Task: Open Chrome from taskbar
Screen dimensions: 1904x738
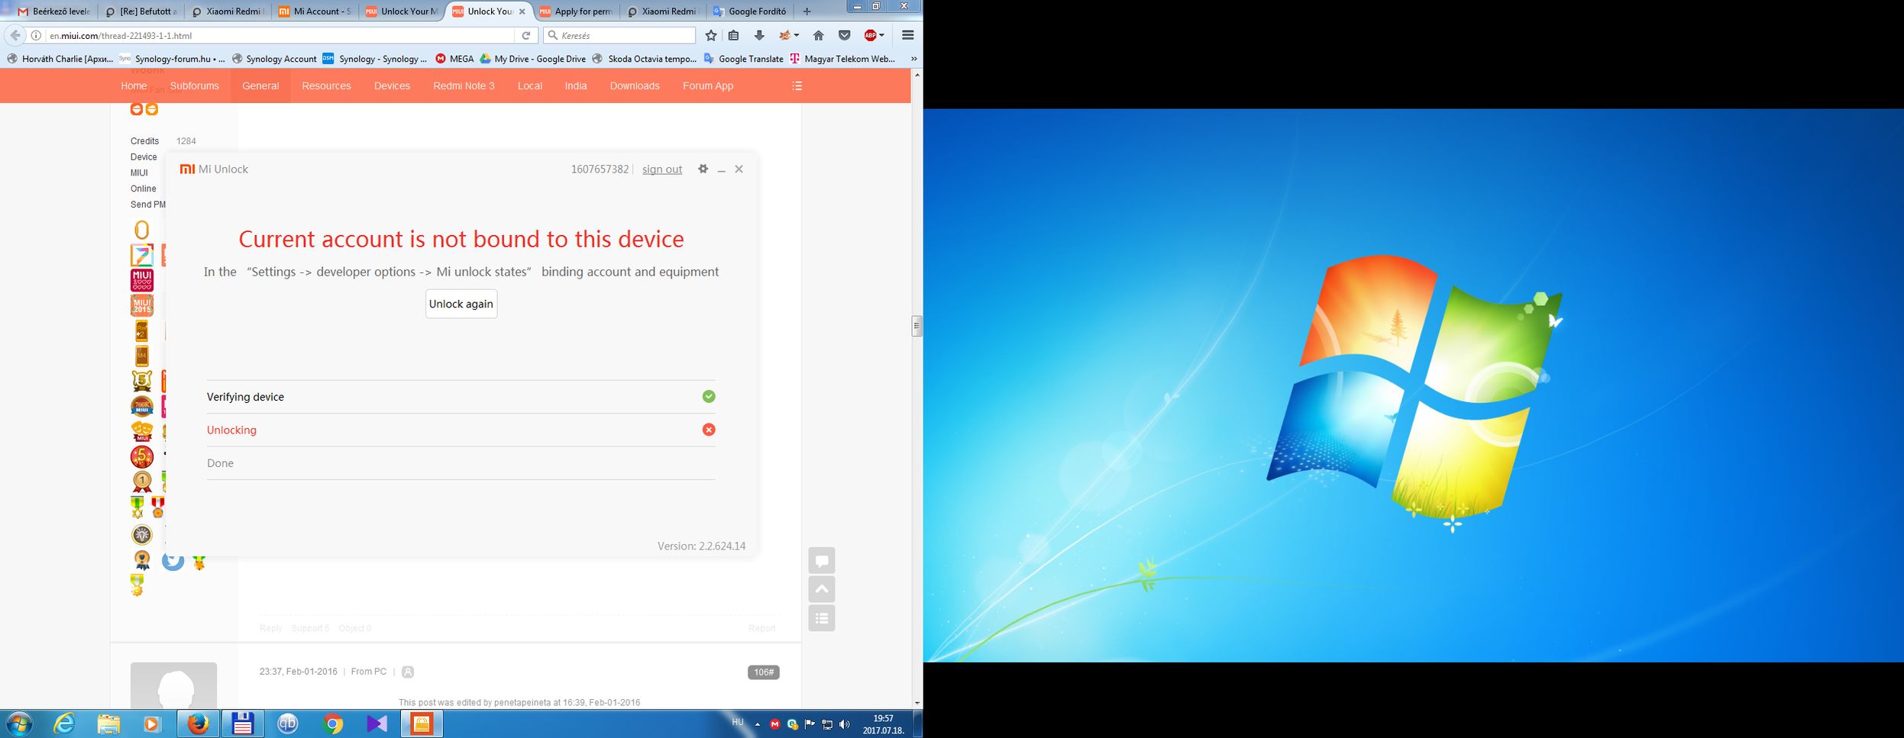Action: click(332, 723)
